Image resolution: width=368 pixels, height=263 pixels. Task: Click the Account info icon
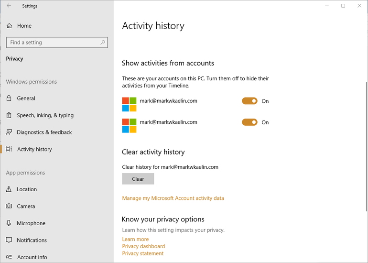[9, 257]
